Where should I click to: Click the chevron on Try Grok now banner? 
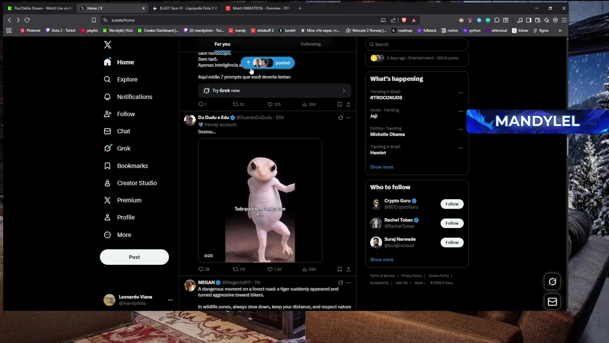tap(344, 91)
